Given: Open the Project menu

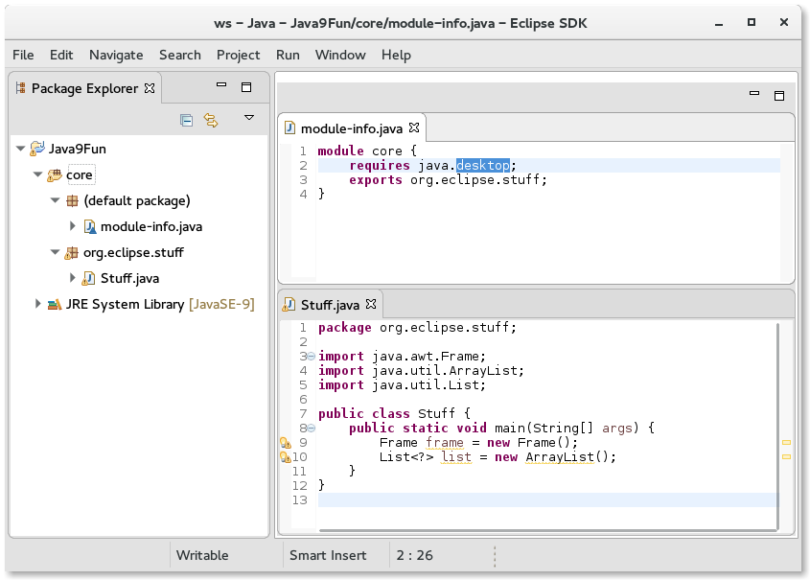Looking at the screenshot, I should [x=238, y=55].
